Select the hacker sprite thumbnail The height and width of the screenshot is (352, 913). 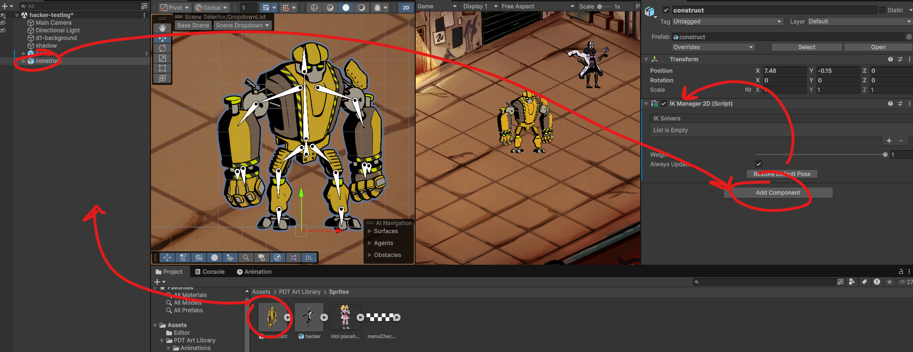309,317
